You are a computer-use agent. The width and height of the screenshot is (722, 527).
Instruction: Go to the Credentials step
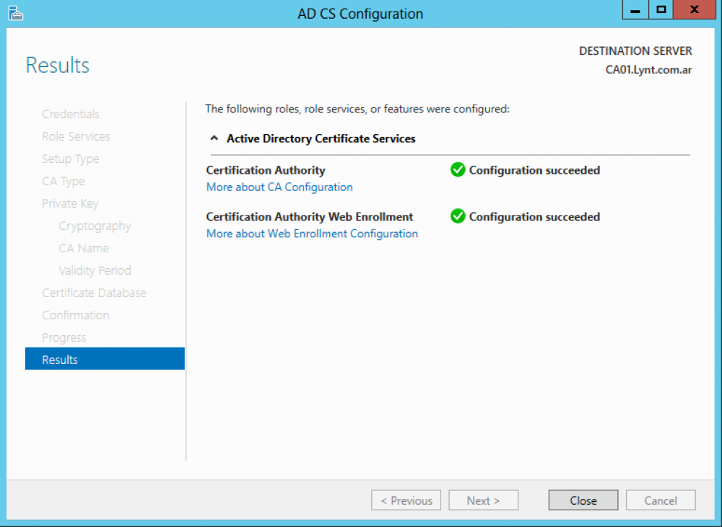71,114
